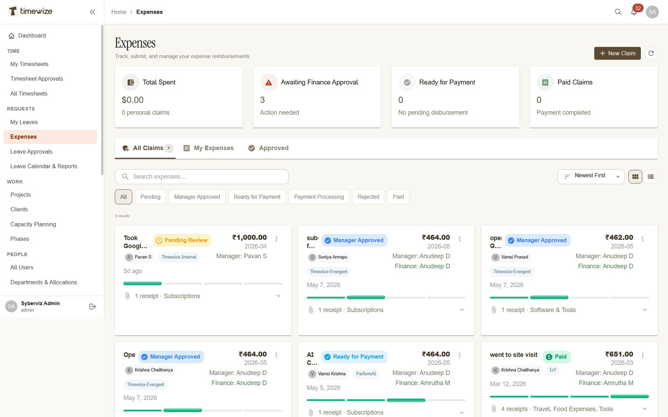Click paperclip icon on 4 receipts claim
Viewport: 668px width, 417px height.
coord(493,409)
